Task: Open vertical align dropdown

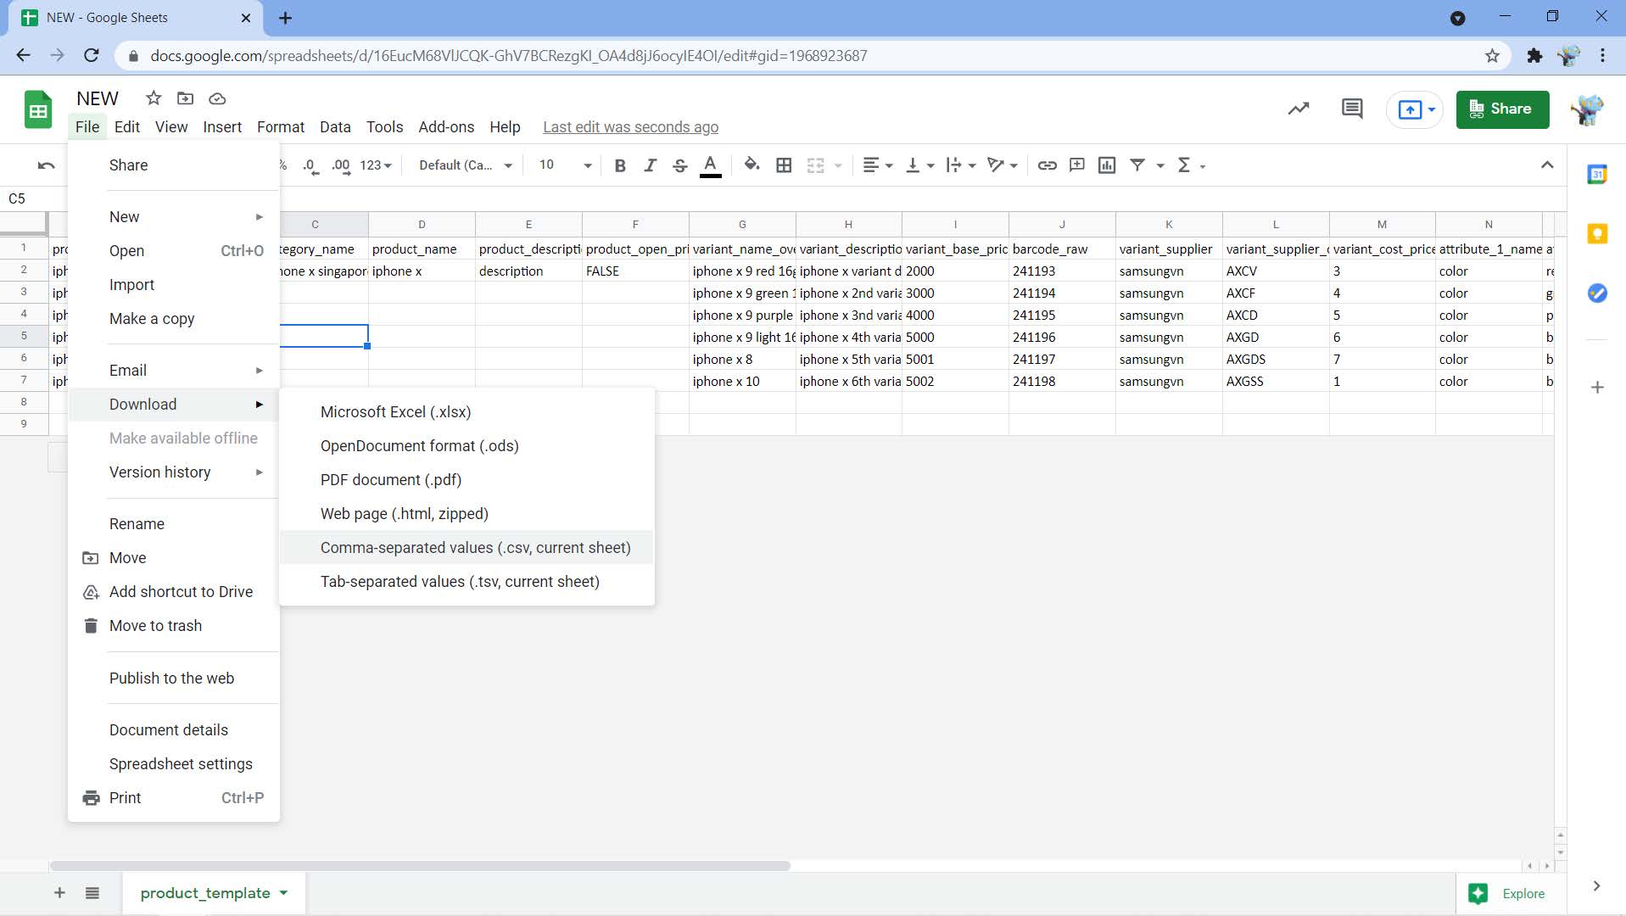Action: (919, 165)
